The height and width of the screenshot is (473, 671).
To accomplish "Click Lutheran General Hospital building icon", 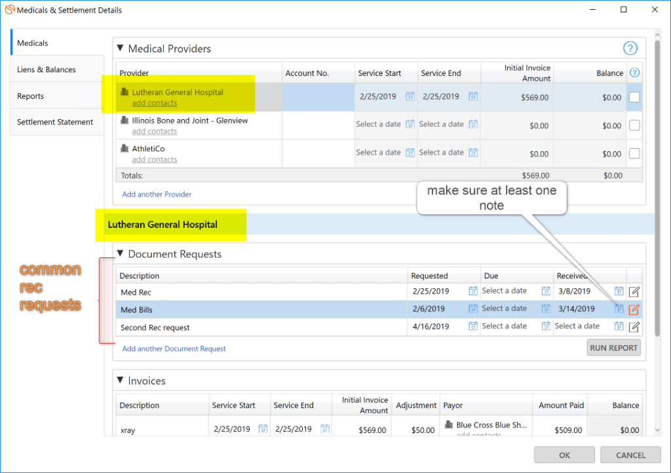I will coord(125,92).
